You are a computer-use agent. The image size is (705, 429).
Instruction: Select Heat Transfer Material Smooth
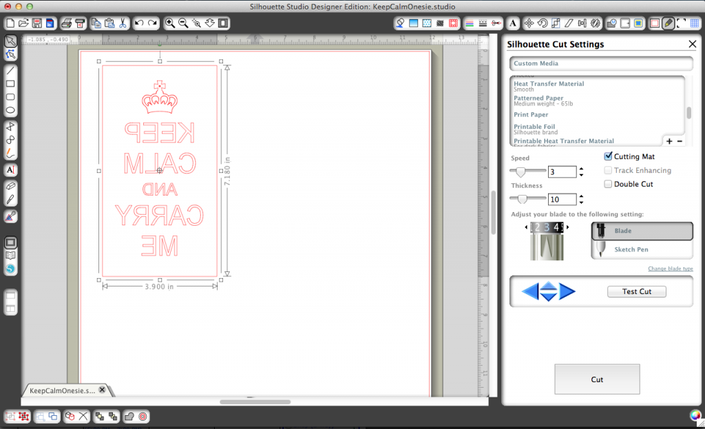pos(549,86)
